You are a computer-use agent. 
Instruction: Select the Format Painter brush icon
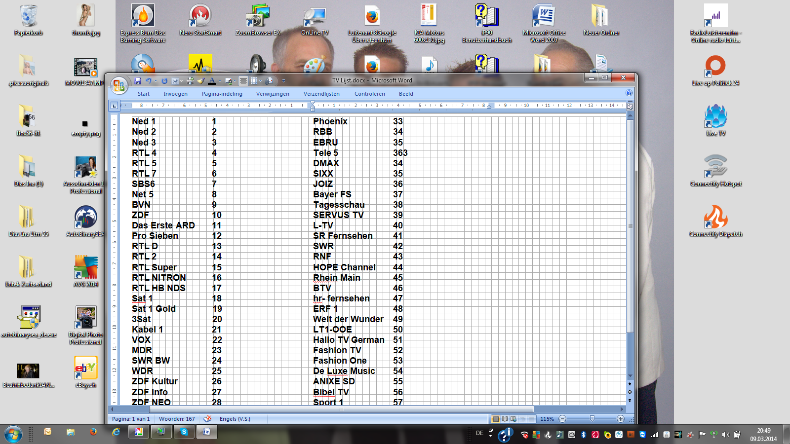pyautogui.click(x=200, y=81)
